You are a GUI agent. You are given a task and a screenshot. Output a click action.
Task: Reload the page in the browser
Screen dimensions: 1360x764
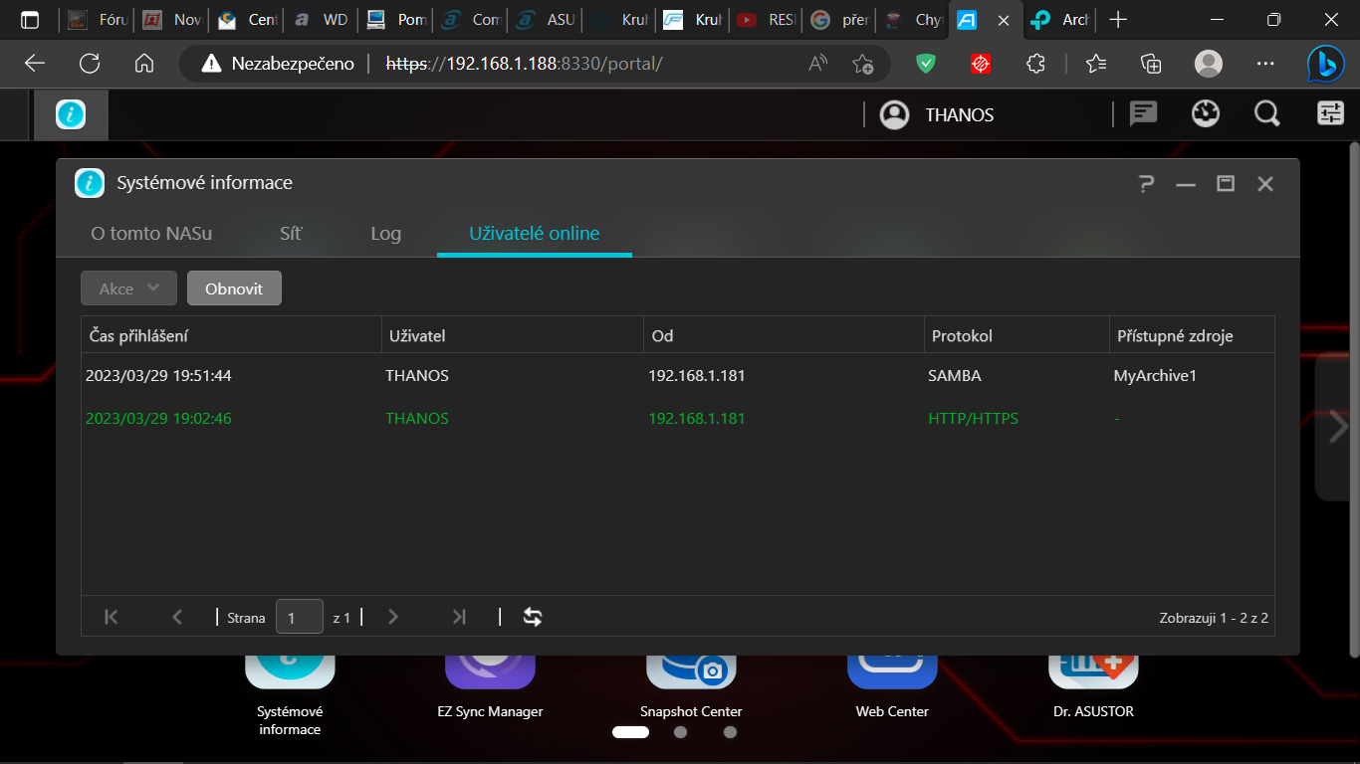coord(90,64)
